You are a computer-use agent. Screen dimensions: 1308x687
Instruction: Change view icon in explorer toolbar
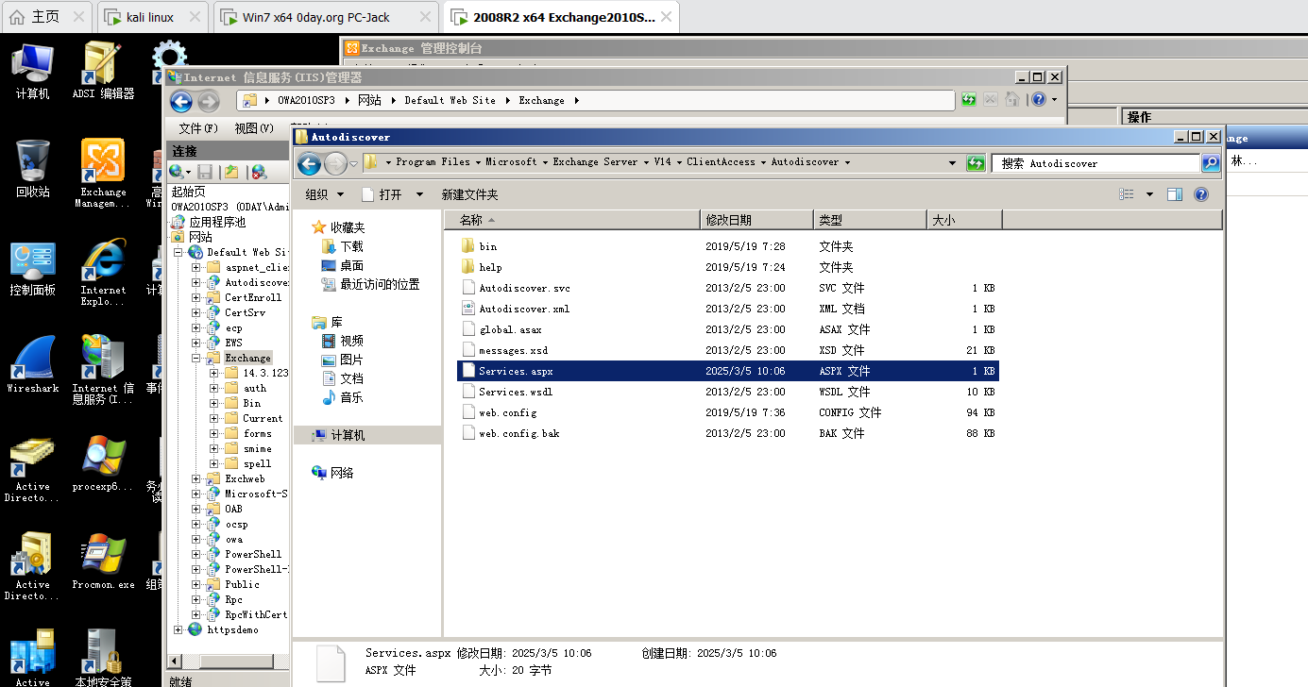tap(1127, 194)
